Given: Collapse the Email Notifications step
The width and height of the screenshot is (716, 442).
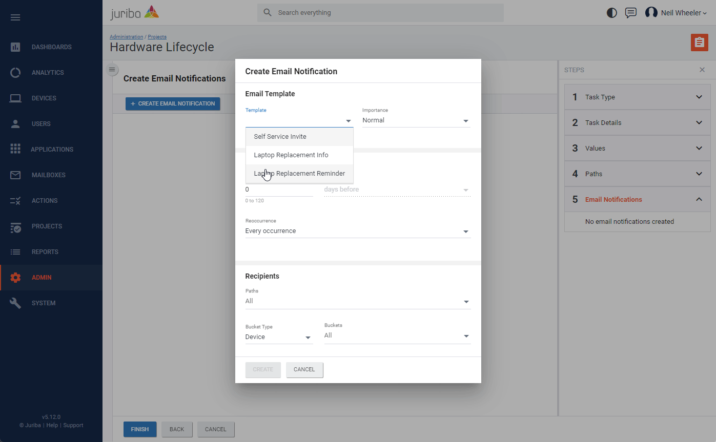Looking at the screenshot, I should 638,200.
